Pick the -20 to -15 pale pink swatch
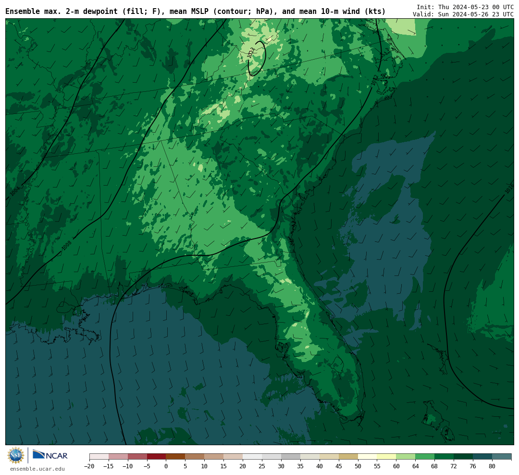519x475 pixels. (x=99, y=457)
